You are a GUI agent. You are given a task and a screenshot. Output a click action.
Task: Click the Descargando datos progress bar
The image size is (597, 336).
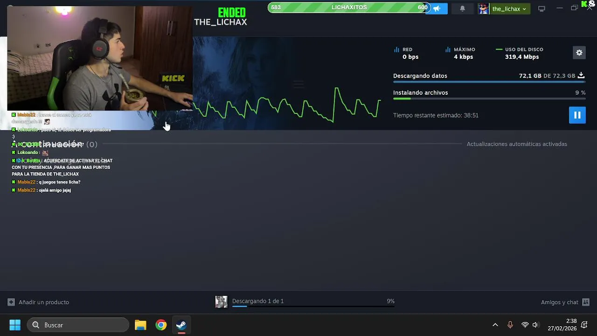[x=489, y=82]
